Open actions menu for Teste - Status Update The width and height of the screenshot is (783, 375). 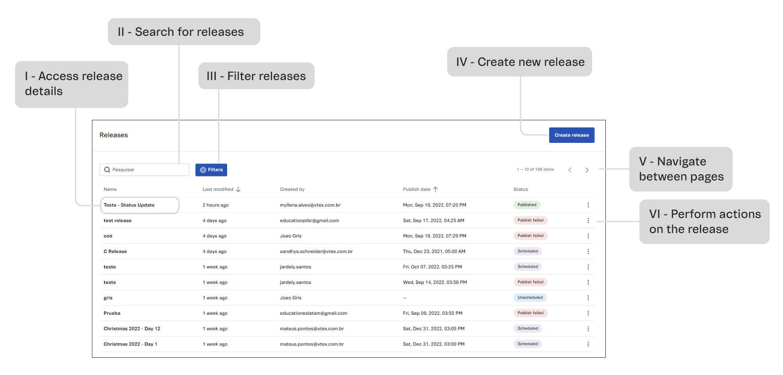pos(588,205)
